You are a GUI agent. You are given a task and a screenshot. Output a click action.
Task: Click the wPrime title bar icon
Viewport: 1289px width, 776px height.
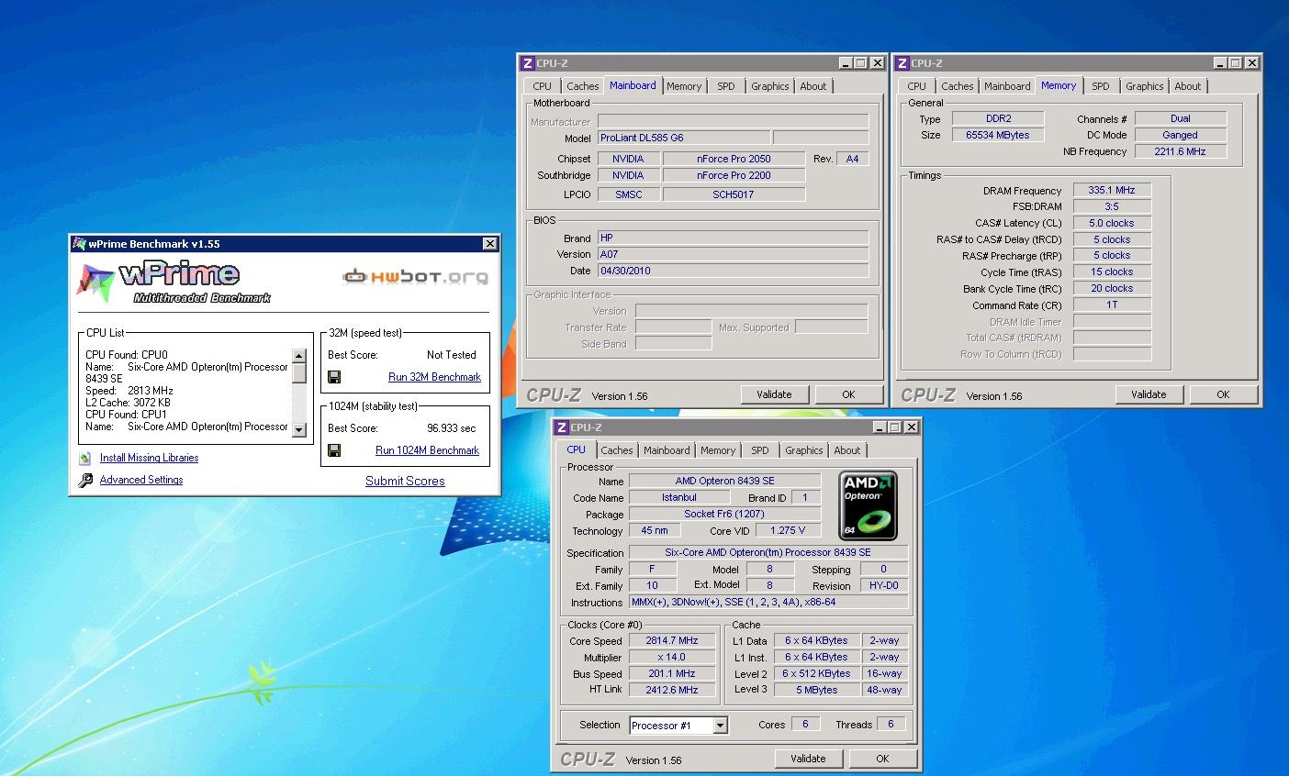pos(80,244)
